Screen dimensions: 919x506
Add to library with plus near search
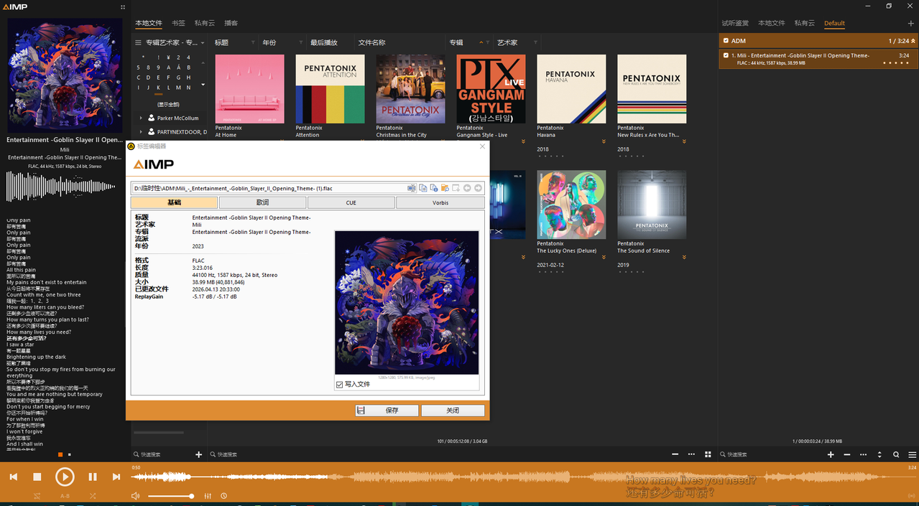pos(199,454)
